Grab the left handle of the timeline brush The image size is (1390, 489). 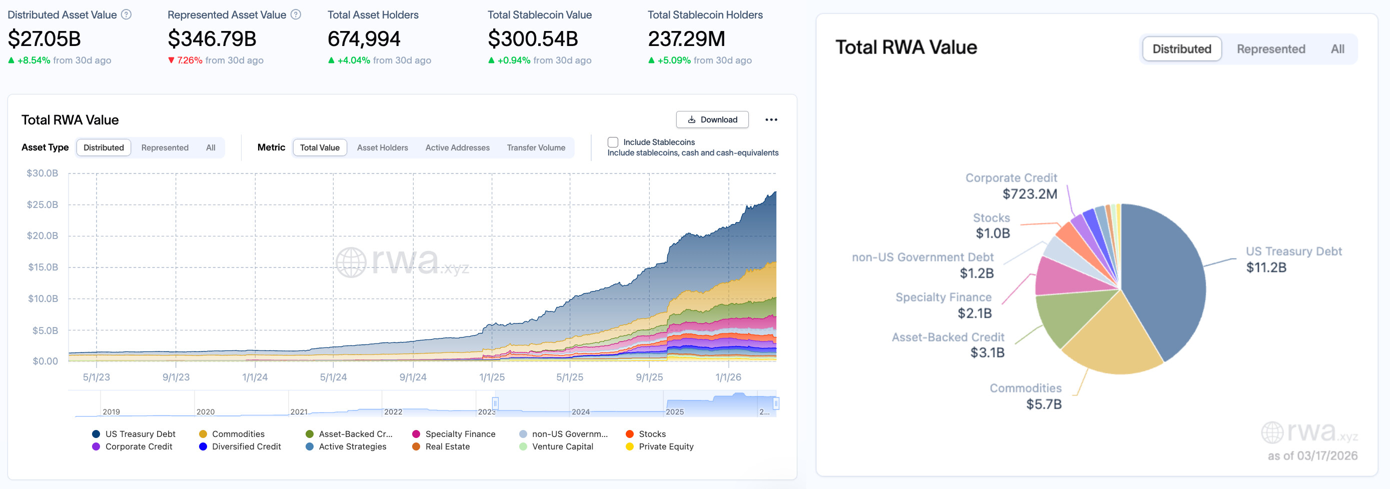[x=494, y=402]
